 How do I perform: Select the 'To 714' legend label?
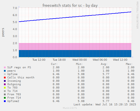click(x=12, y=91)
